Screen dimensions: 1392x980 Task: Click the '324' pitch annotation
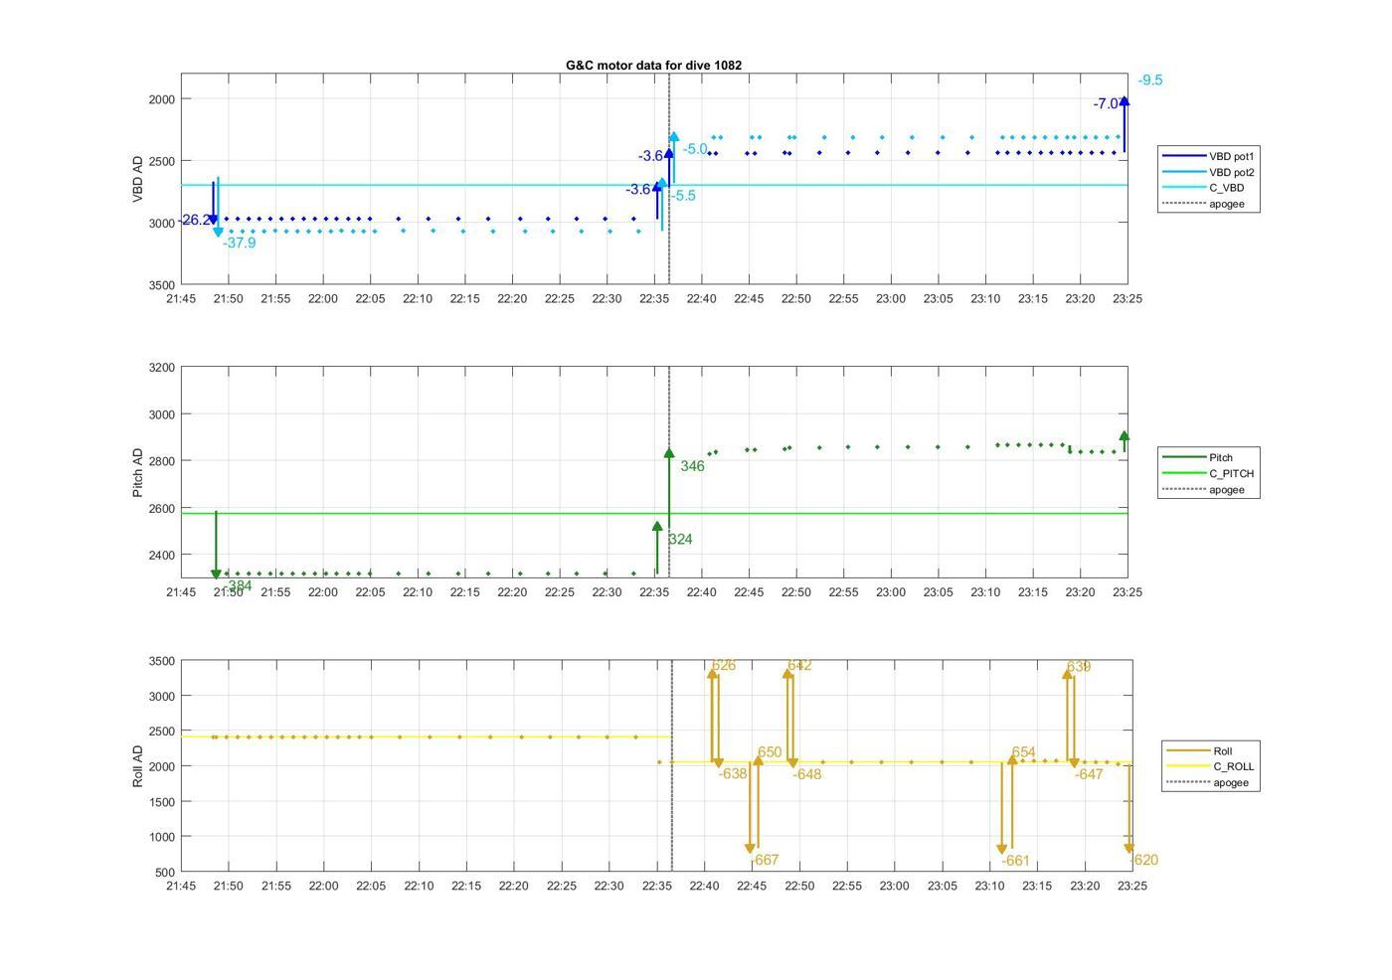click(680, 540)
